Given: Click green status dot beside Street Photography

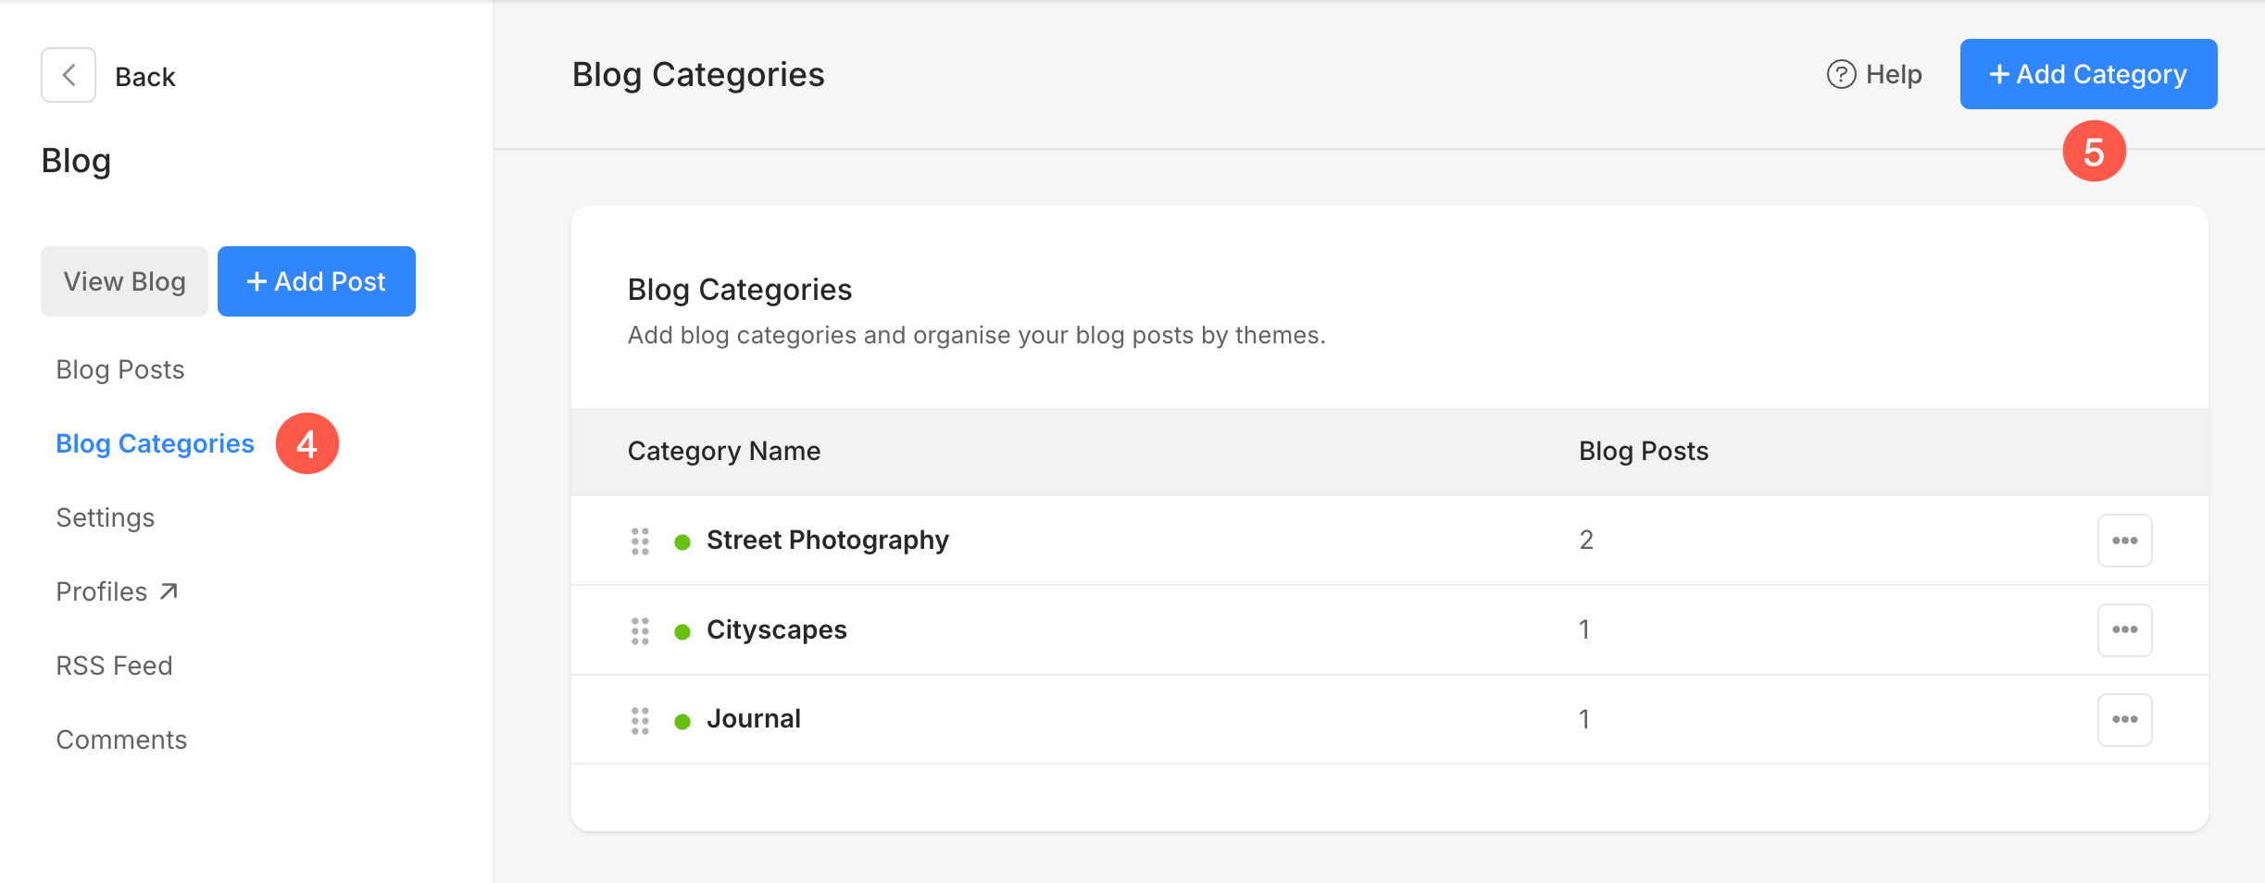Looking at the screenshot, I should tap(682, 542).
